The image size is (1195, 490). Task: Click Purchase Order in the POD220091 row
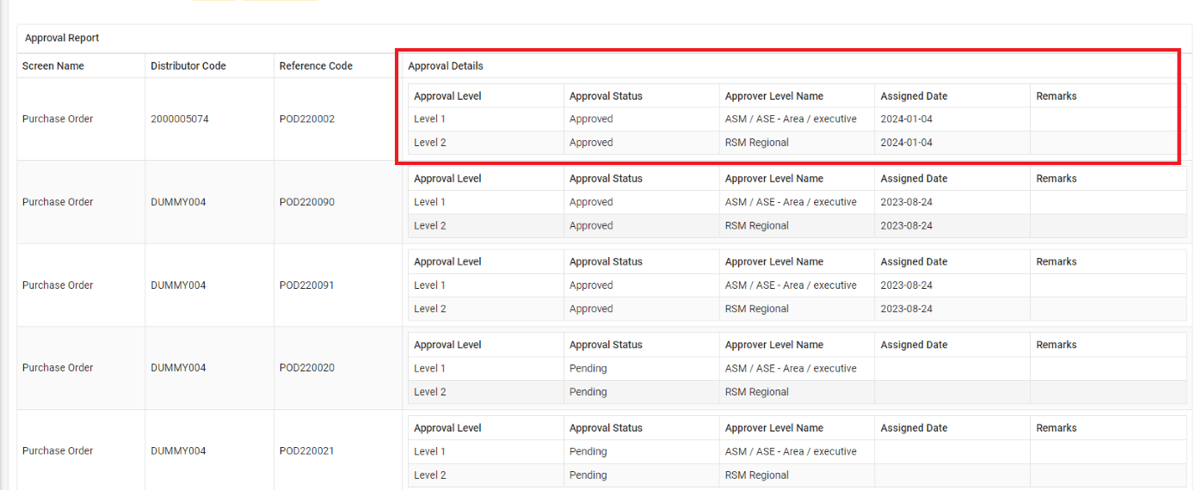[58, 285]
